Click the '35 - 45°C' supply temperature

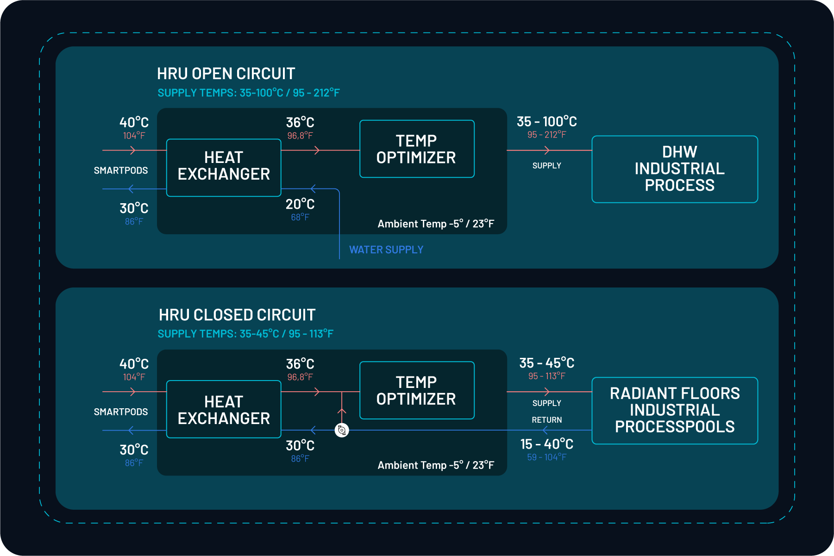(547, 363)
